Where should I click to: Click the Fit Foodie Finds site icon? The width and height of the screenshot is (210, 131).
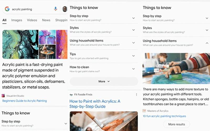click(71, 95)
